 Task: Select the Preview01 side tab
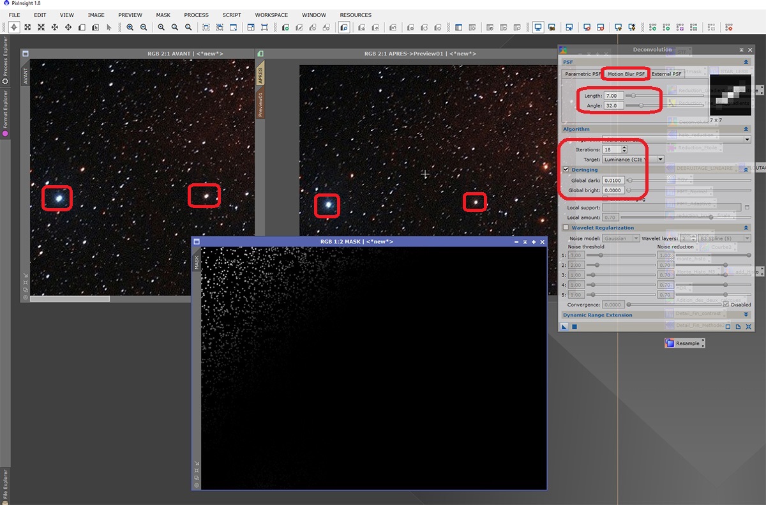(x=260, y=103)
